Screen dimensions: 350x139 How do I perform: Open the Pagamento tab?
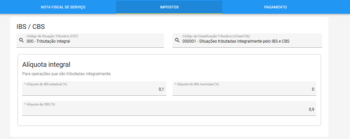tap(276, 7)
